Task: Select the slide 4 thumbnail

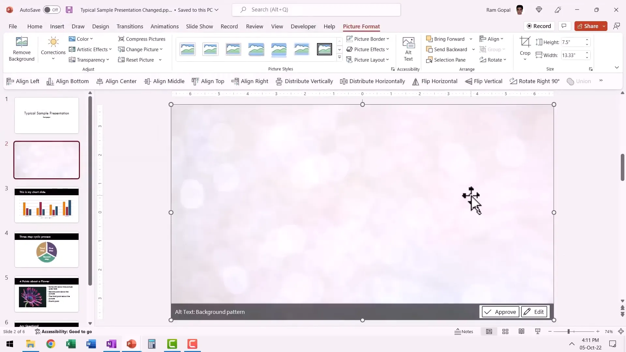Action: pos(47,250)
